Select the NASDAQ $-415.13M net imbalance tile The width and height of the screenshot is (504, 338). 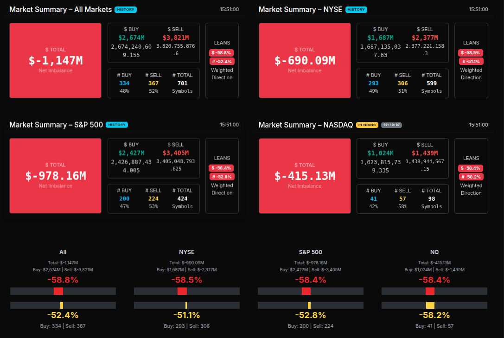(x=304, y=176)
